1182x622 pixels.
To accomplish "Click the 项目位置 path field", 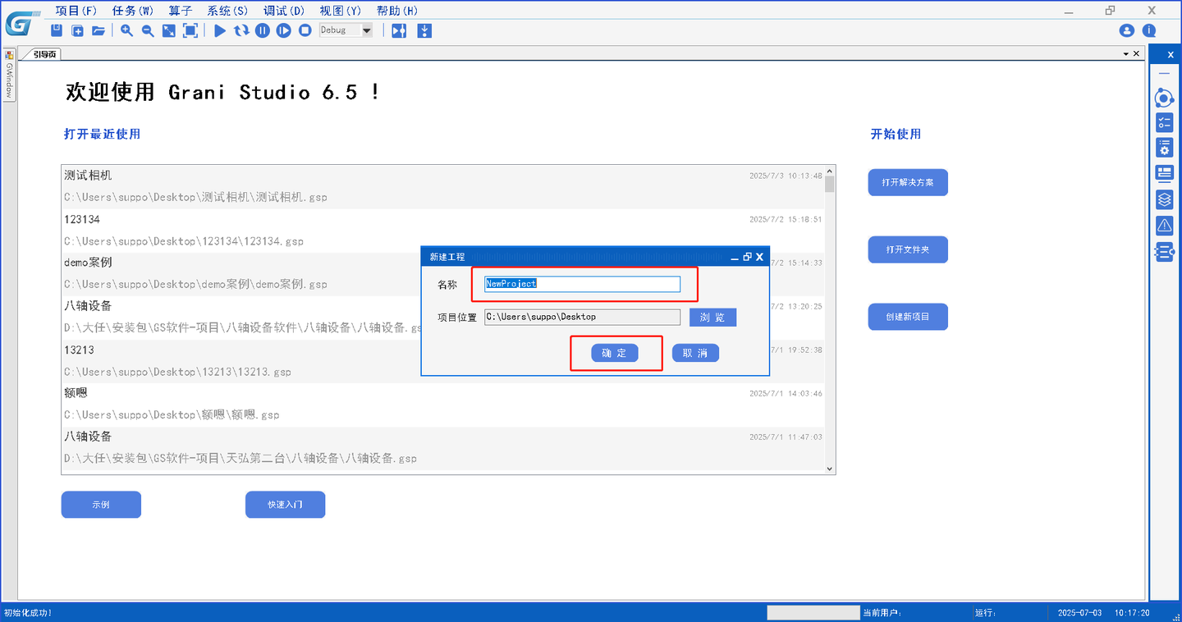I will (x=582, y=317).
